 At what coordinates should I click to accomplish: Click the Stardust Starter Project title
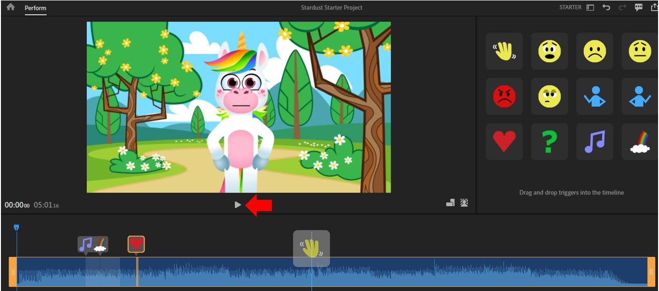coord(332,8)
